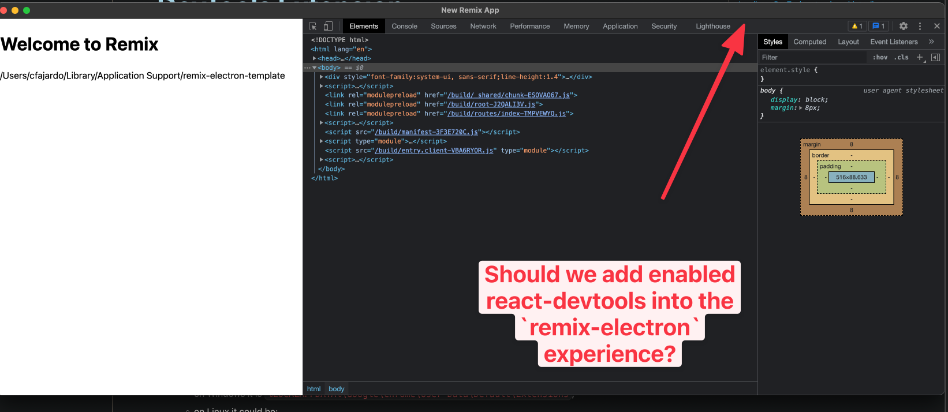Click the three-dot actions beside body node
The height and width of the screenshot is (412, 948).
(x=307, y=68)
